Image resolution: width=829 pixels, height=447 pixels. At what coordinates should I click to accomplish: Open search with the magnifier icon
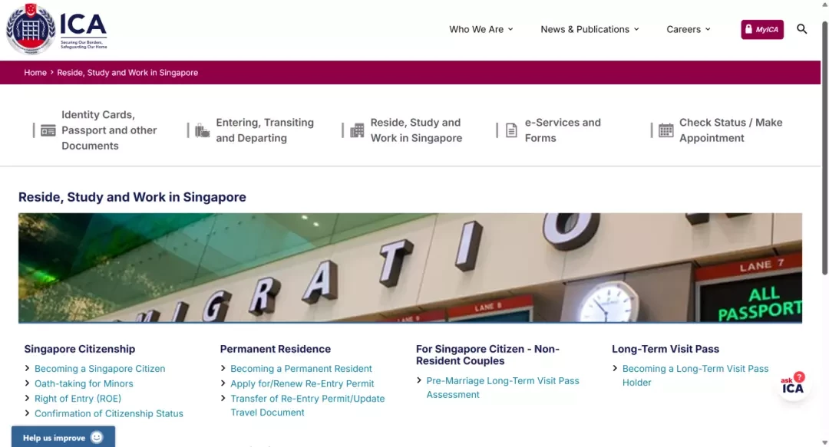801,29
